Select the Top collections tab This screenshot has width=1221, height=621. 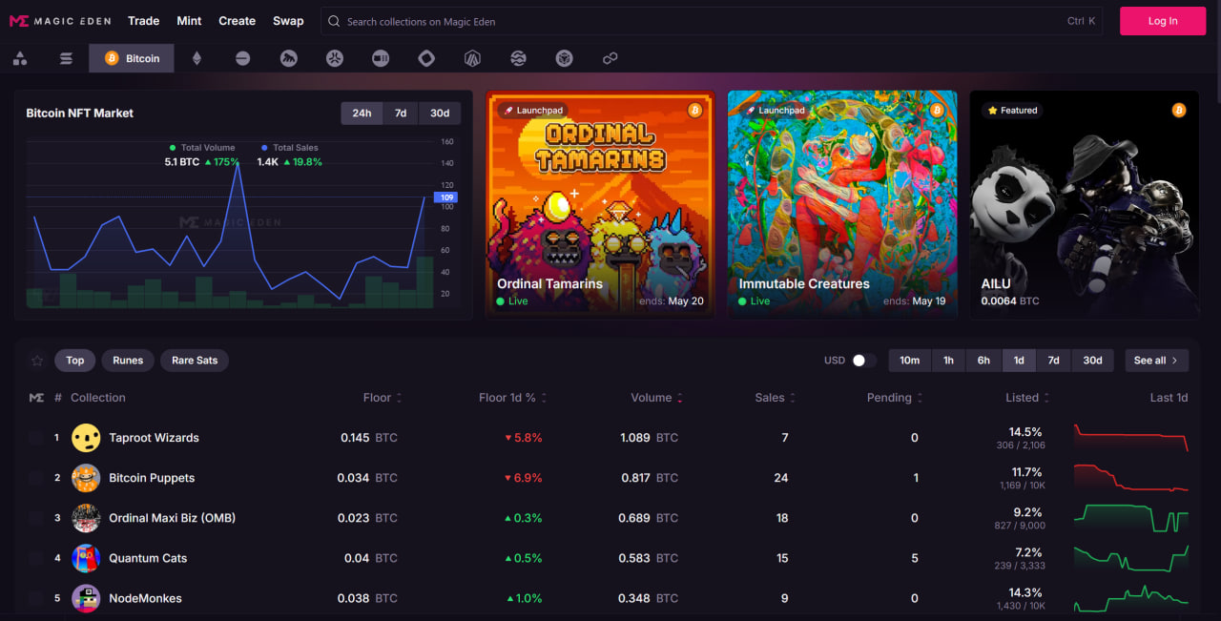tap(75, 361)
